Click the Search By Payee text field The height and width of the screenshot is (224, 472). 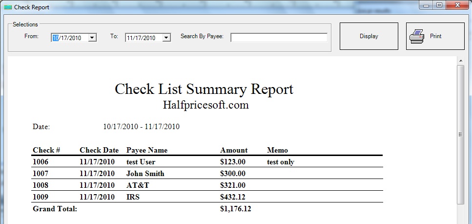(279, 38)
